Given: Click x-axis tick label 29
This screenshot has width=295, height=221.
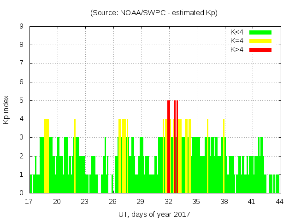Looking at the screenshot, I should coord(141,202).
